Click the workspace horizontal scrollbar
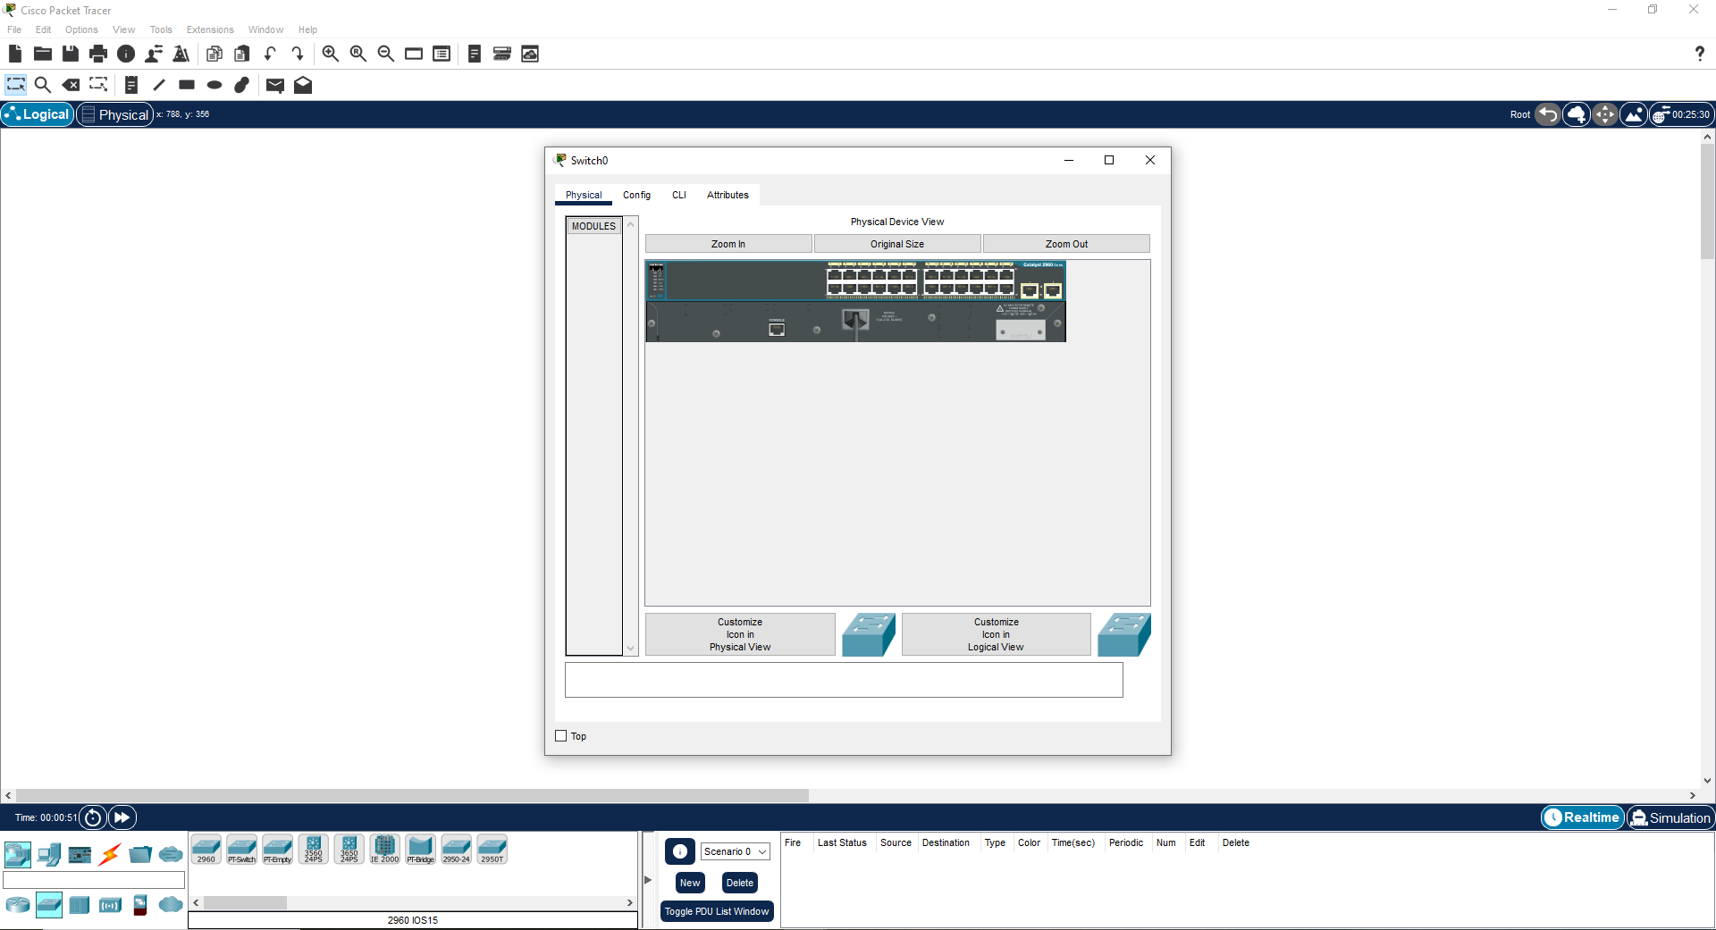 tap(411, 795)
